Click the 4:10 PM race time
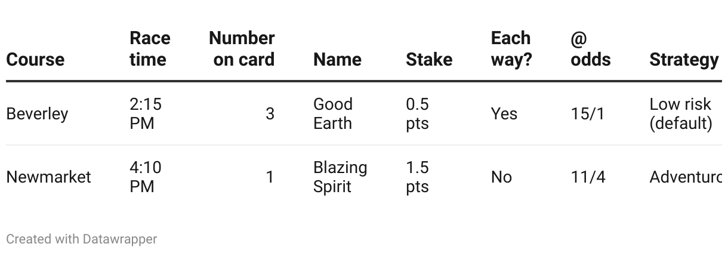 [145, 177]
